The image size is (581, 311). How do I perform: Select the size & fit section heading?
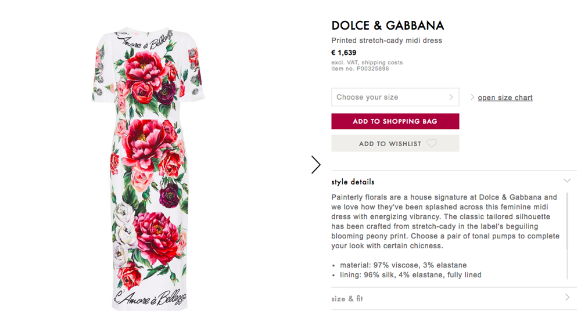(x=347, y=299)
